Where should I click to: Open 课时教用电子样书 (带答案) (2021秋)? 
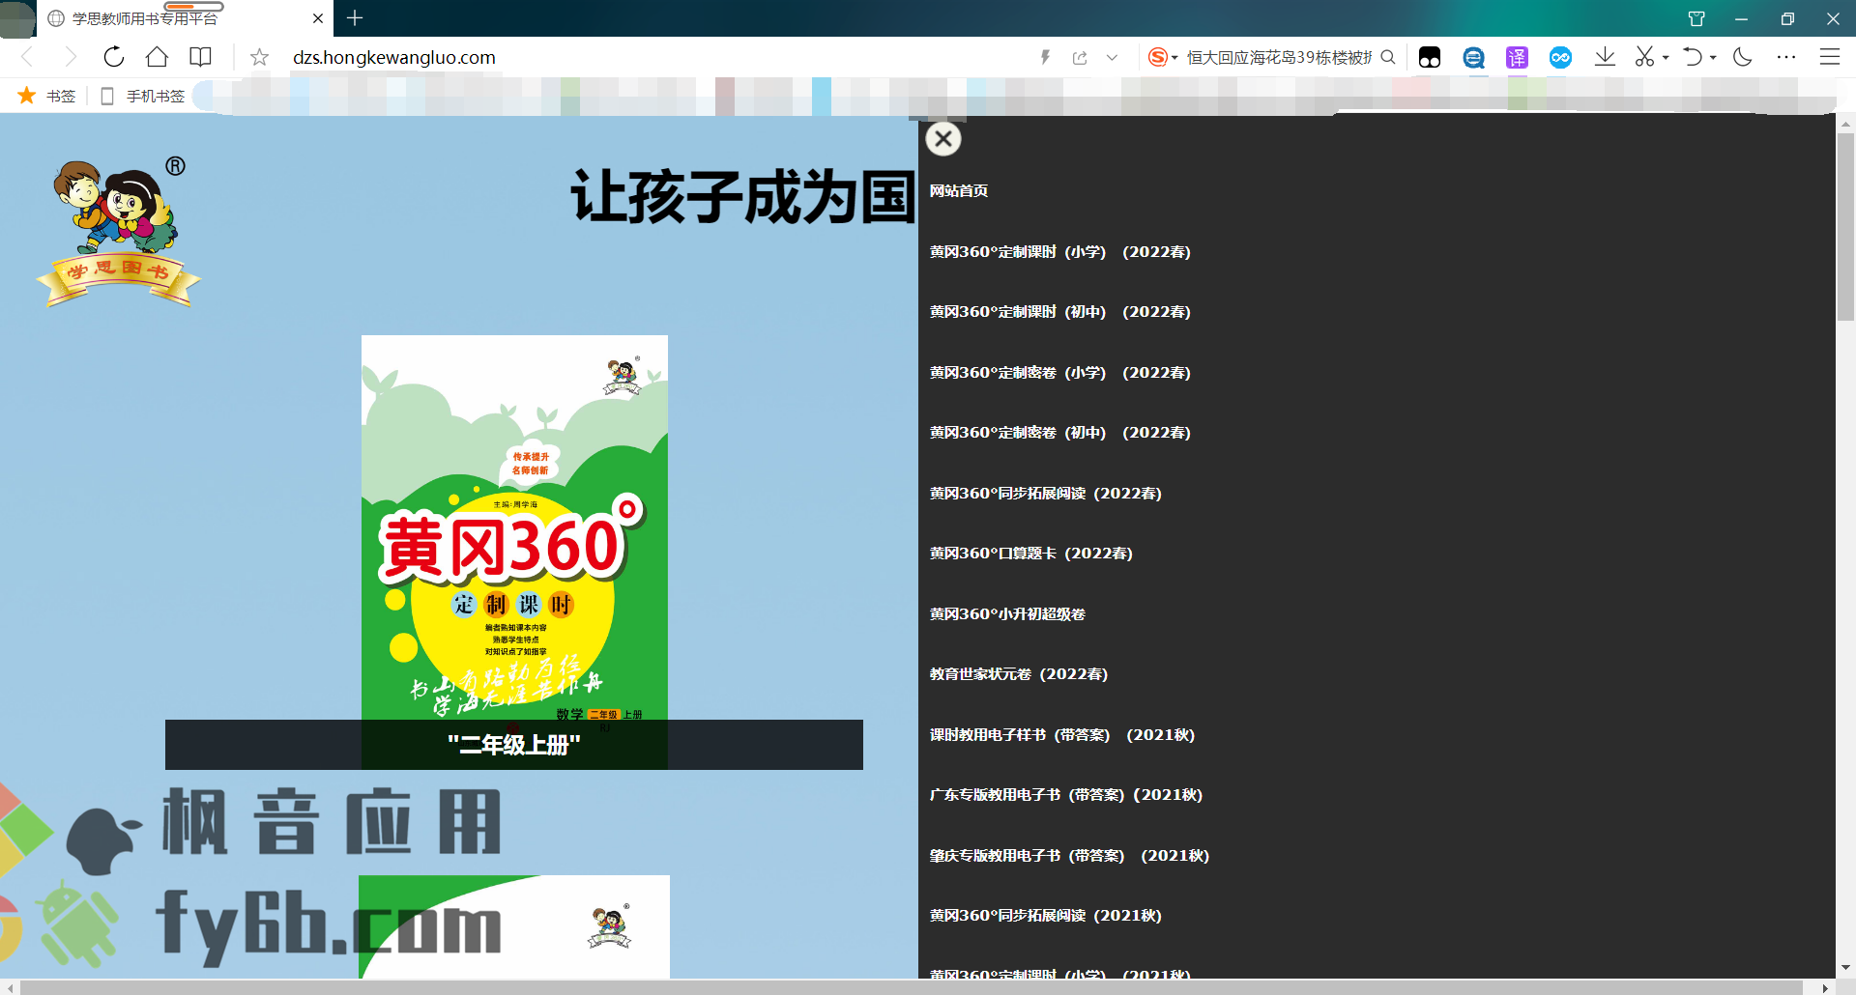pyautogui.click(x=1062, y=735)
